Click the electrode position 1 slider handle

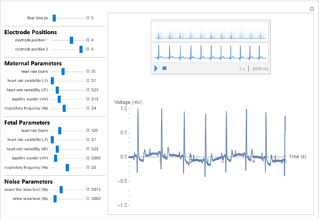71,40
